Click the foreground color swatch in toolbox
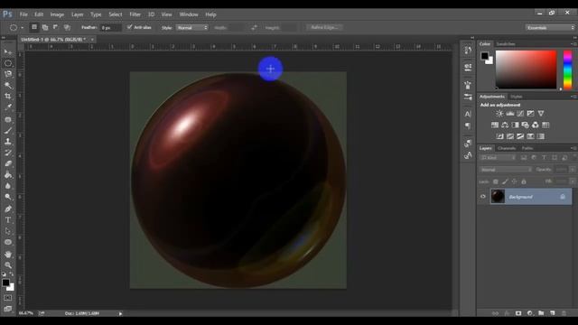 (x=5, y=283)
